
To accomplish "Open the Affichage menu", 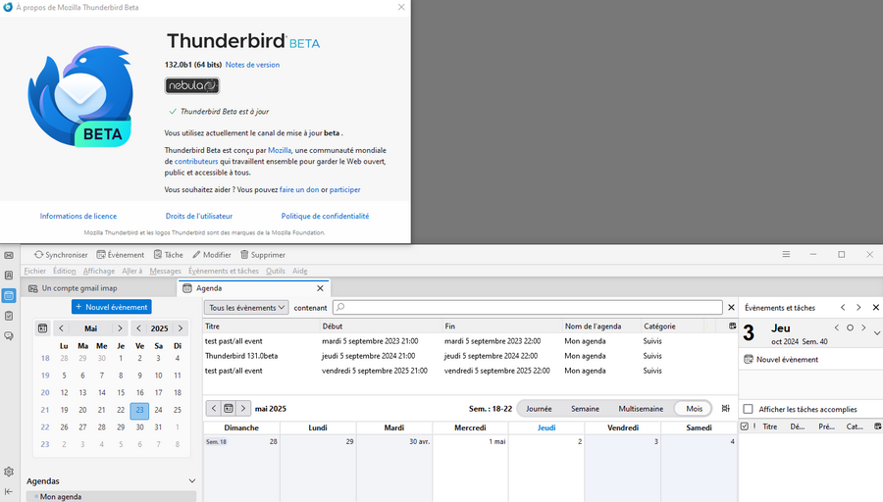I will coord(98,271).
